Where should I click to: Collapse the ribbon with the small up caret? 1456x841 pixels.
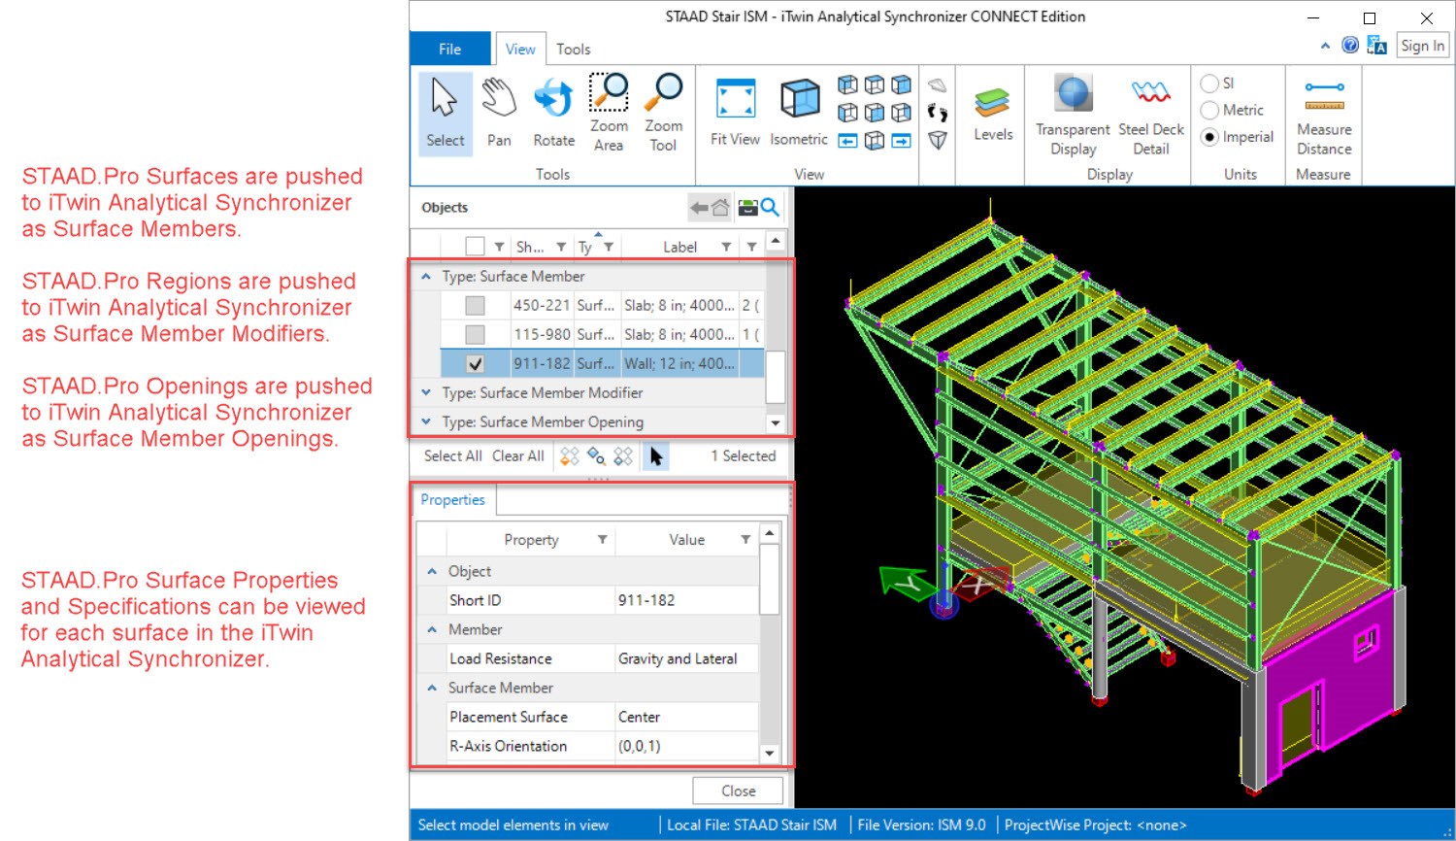(x=1325, y=46)
